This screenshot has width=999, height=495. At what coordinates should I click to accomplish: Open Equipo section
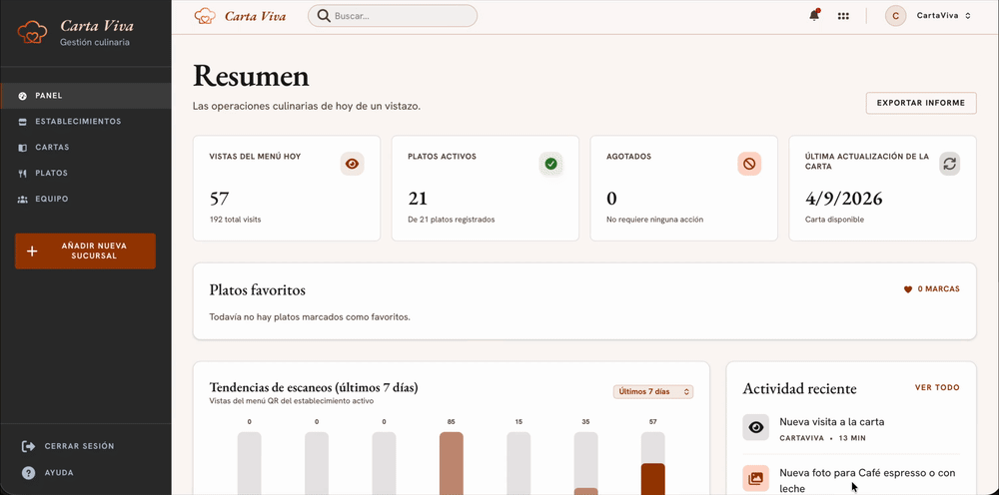(x=85, y=200)
